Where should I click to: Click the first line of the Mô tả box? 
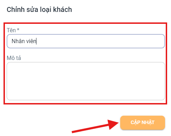pyautogui.click(x=86, y=66)
